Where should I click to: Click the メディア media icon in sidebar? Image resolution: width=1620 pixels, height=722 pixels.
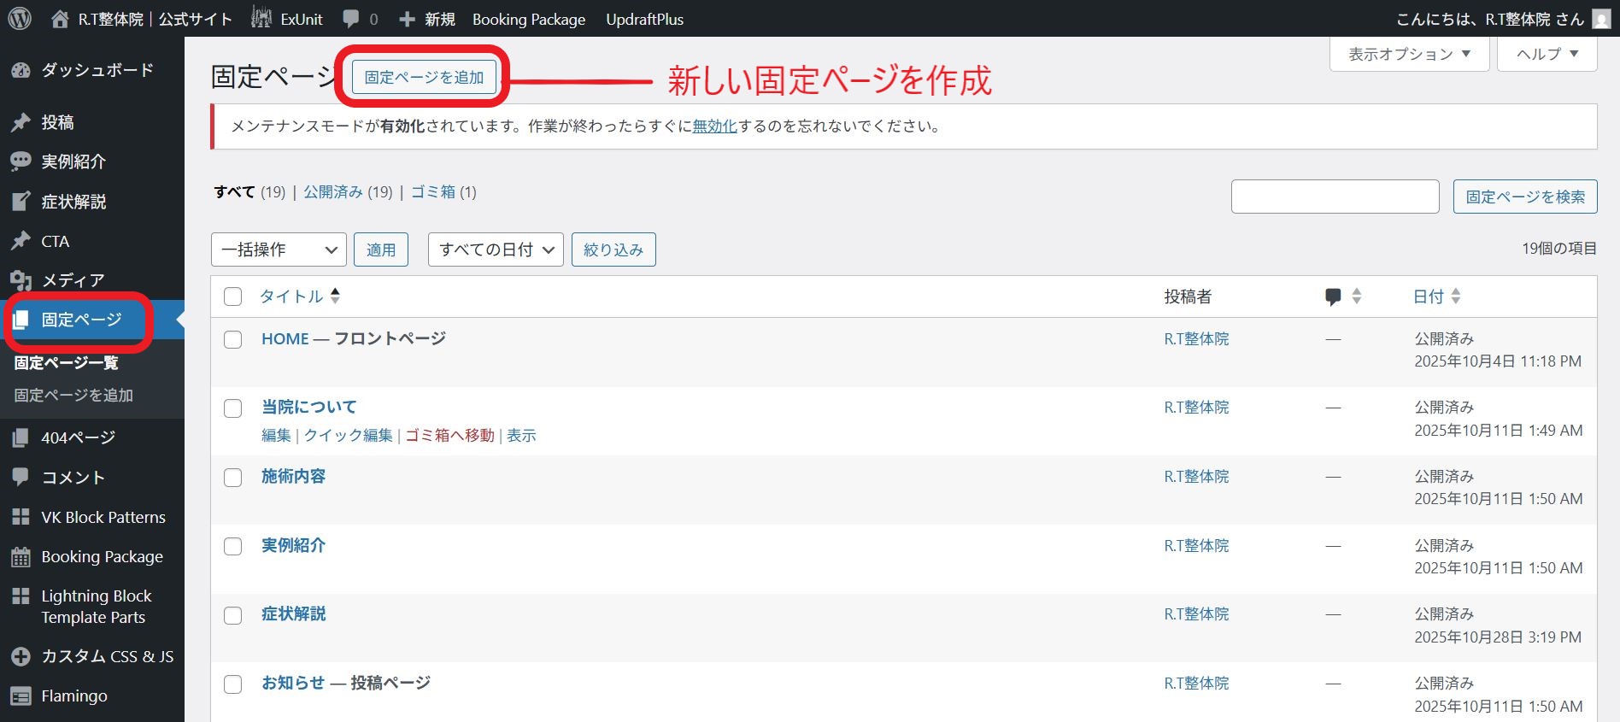coord(21,280)
